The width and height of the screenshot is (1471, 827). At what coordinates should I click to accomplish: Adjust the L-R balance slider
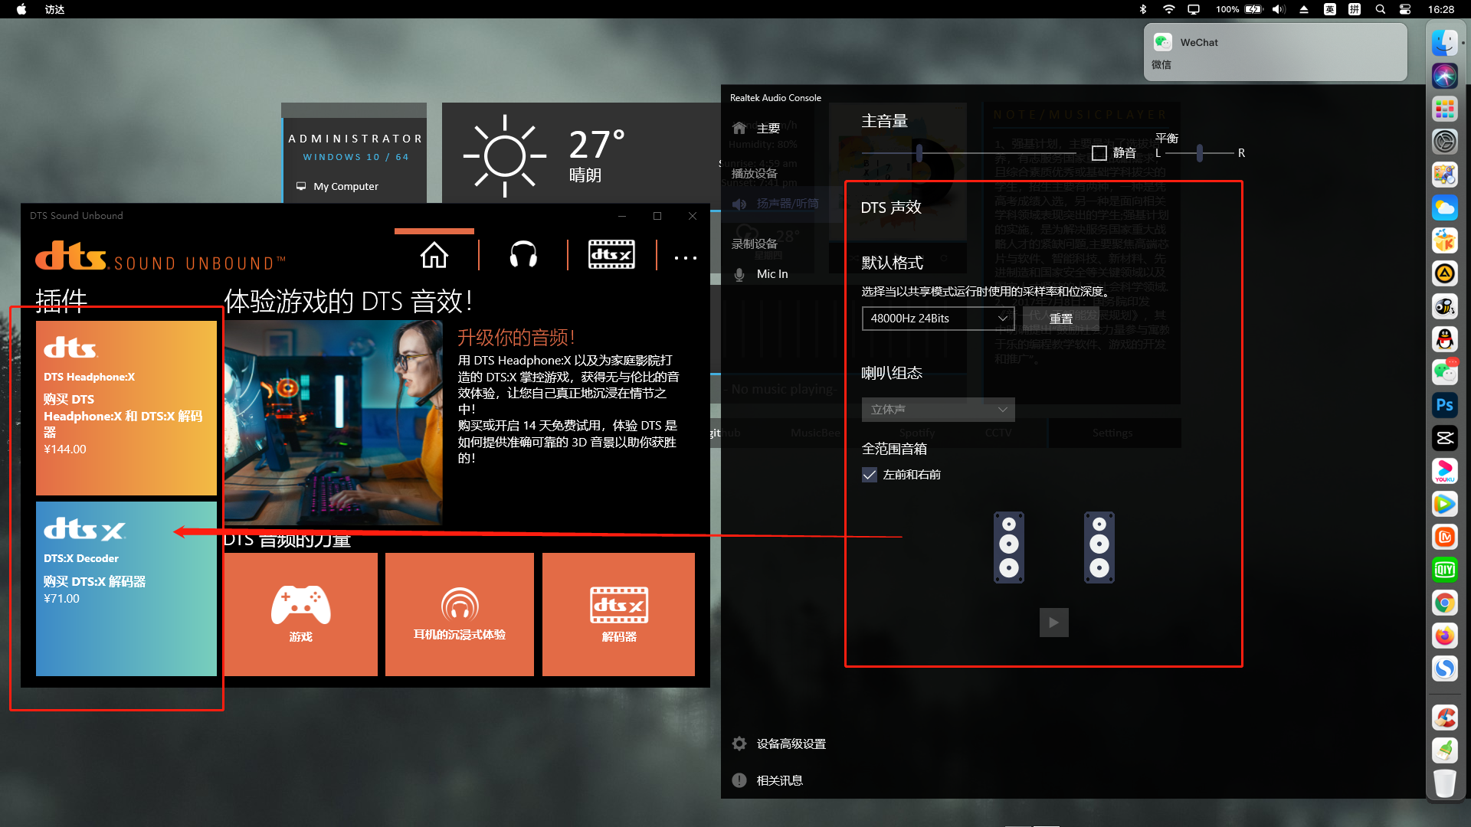point(1200,153)
